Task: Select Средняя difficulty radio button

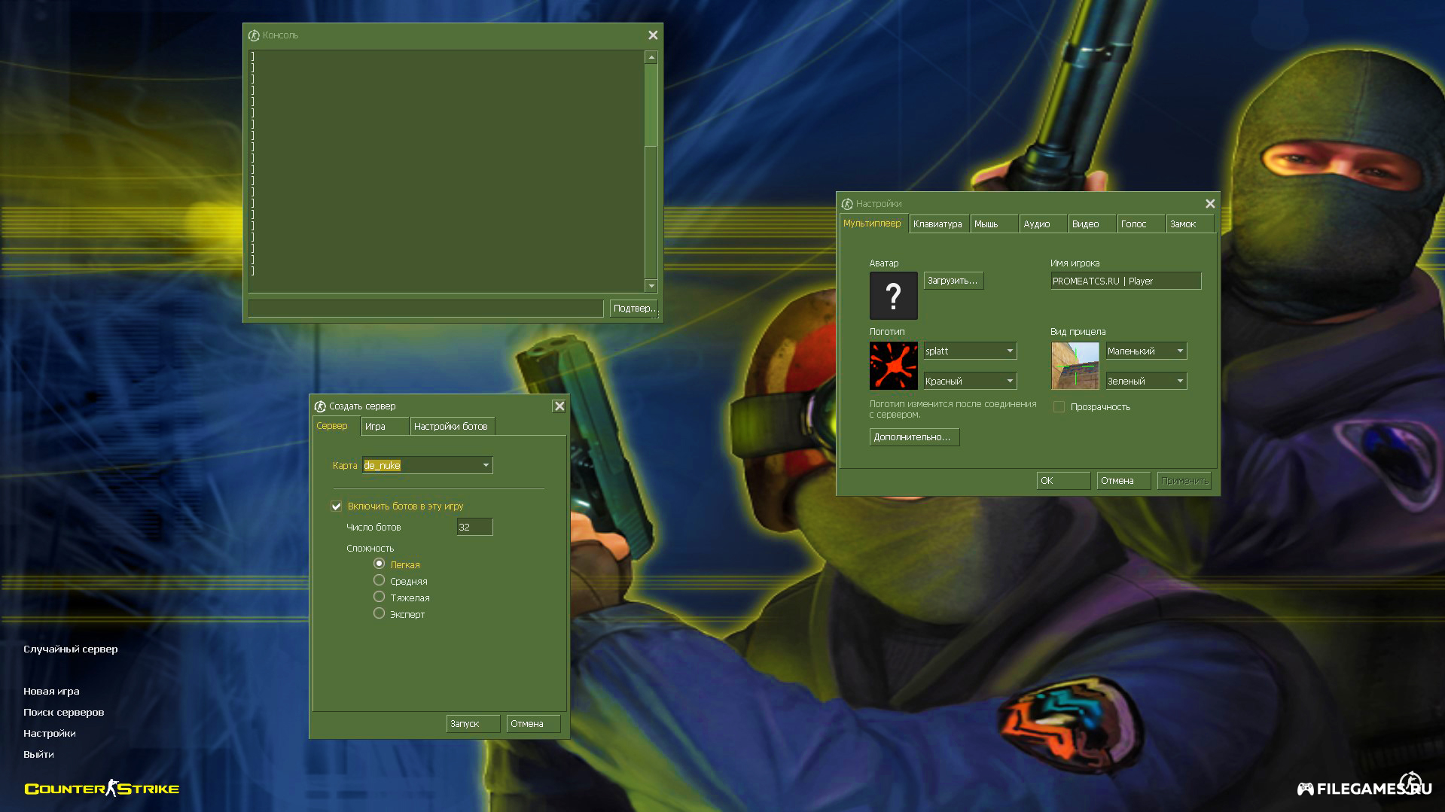Action: [379, 580]
